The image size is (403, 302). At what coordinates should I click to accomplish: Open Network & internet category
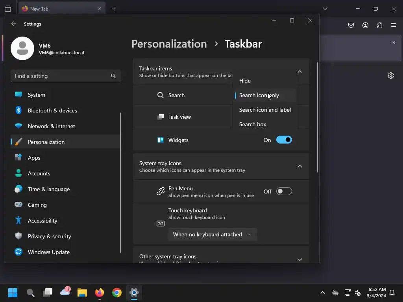point(65,126)
